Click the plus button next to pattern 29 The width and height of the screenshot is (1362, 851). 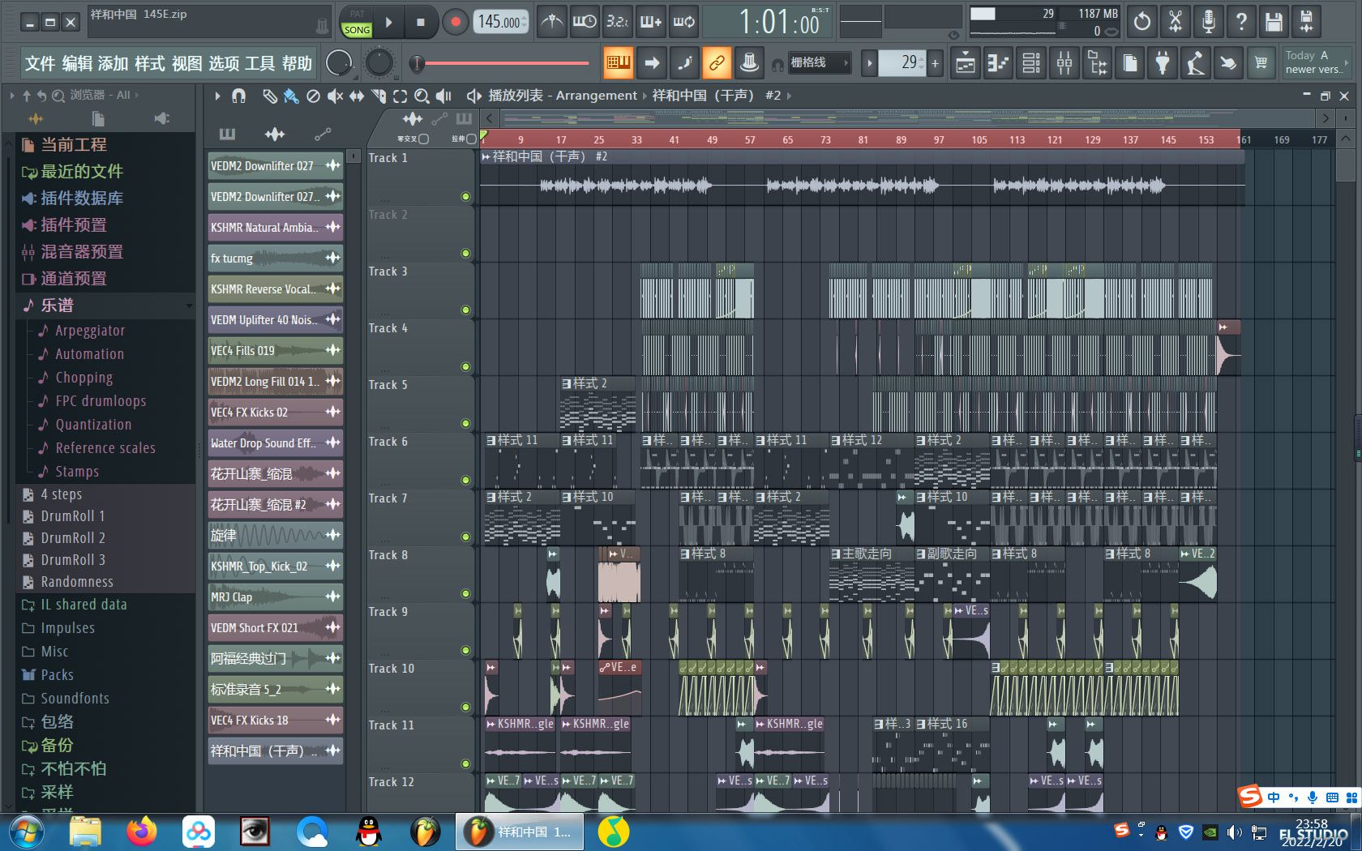click(x=935, y=62)
